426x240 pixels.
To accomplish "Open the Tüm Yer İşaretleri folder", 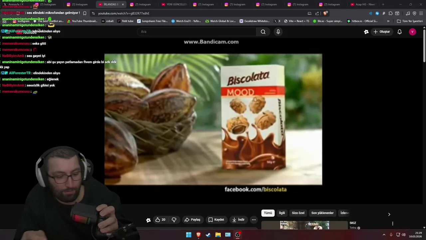I will 410,21.
